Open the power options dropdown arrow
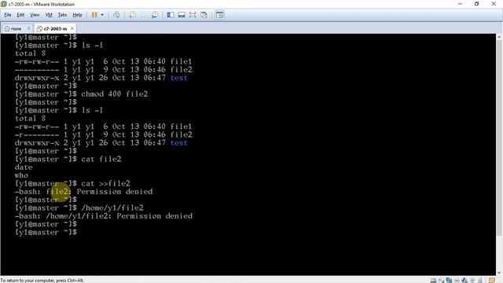This screenshot has width=503, height=283. tap(102, 15)
